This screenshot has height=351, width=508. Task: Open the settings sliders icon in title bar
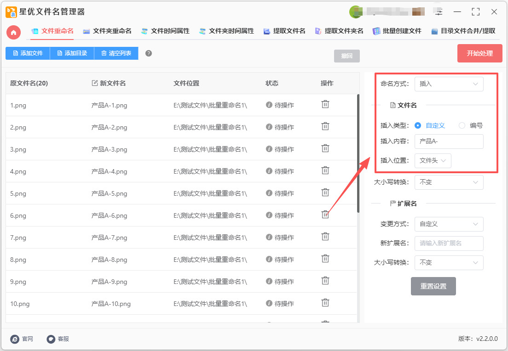pos(439,12)
